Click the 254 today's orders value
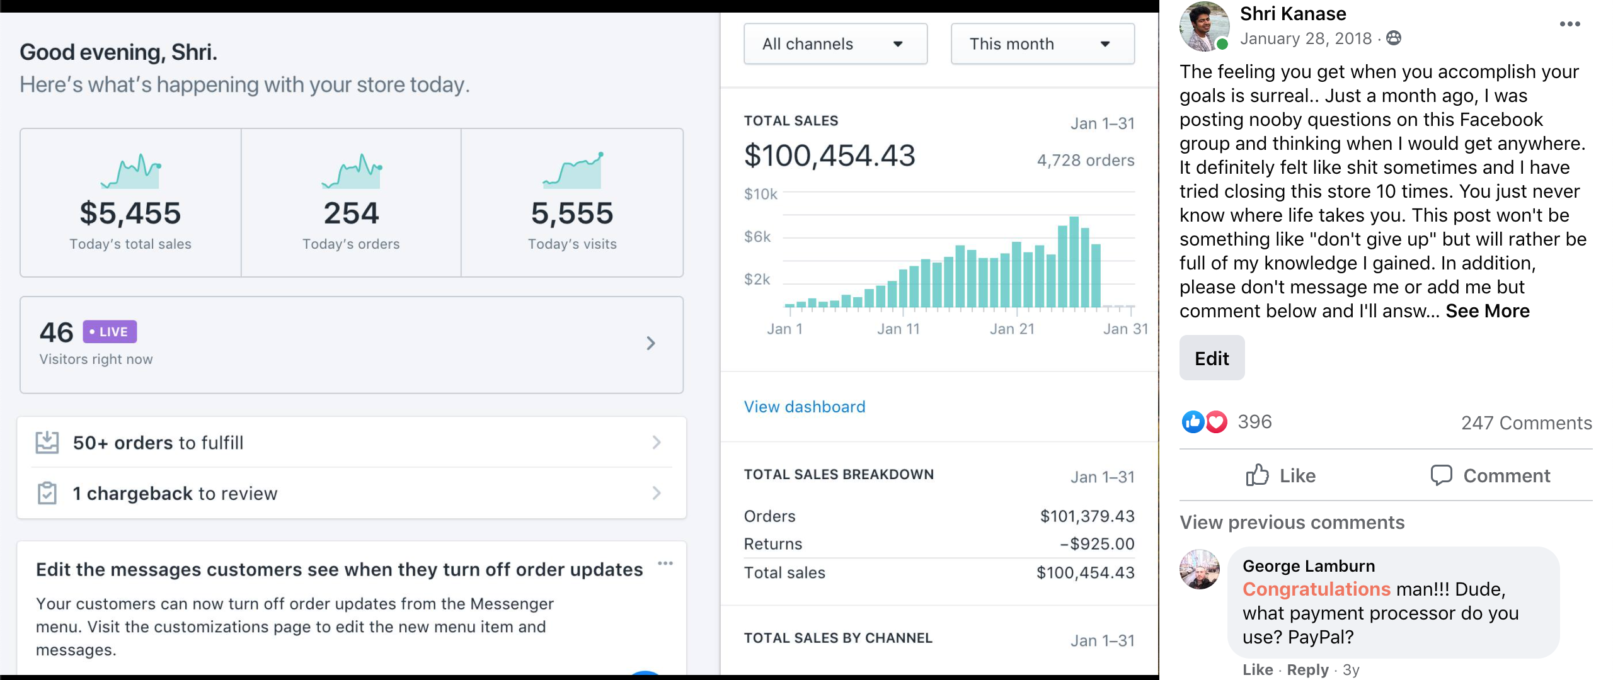Image resolution: width=1613 pixels, height=680 pixels. pos(352,213)
